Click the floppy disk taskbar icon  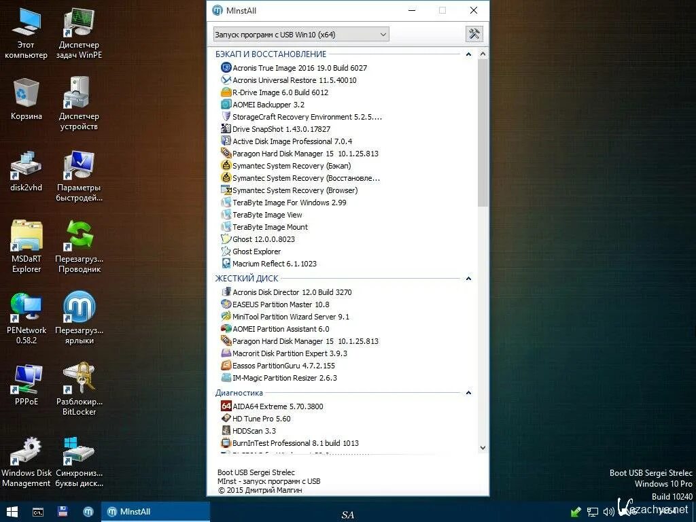63,512
